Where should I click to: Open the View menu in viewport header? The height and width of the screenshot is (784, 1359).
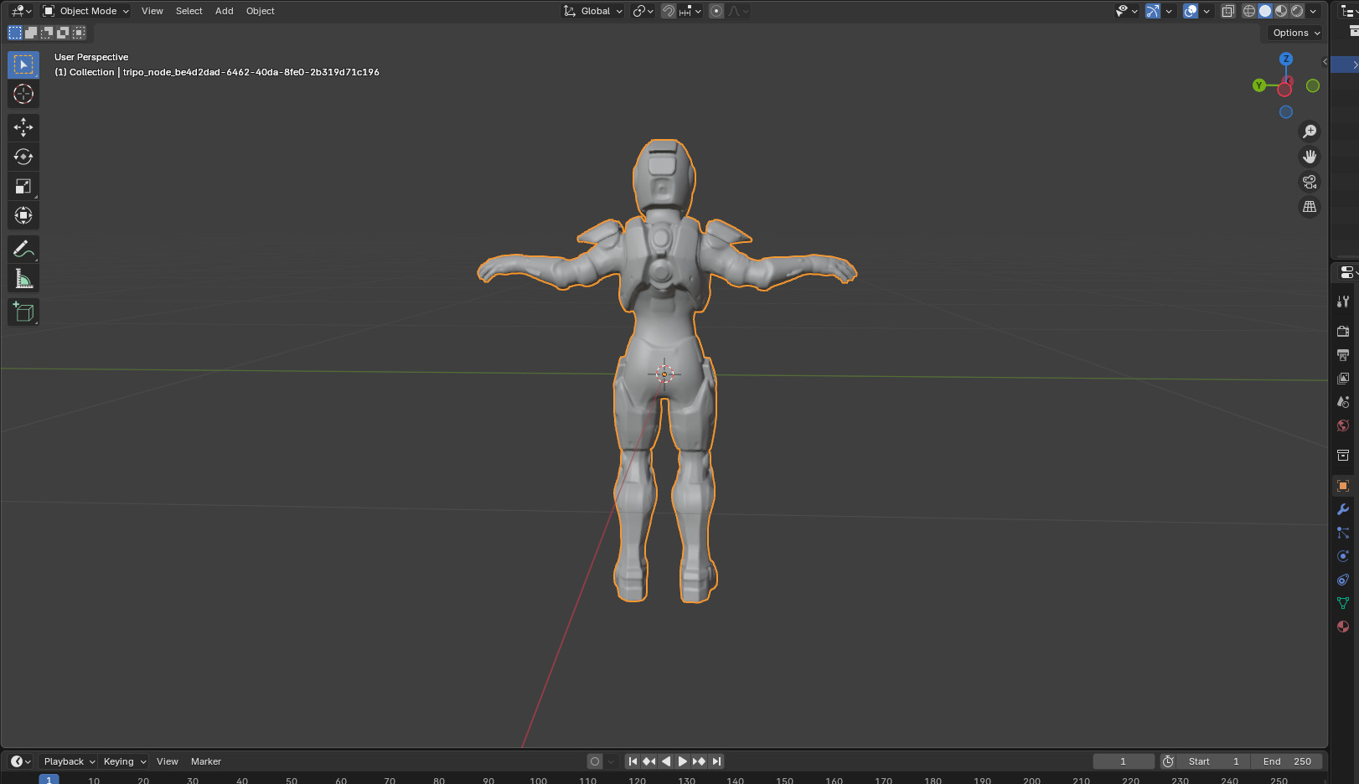pyautogui.click(x=152, y=11)
